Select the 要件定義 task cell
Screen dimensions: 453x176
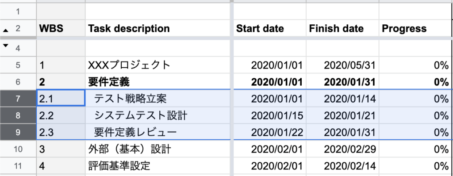158,82
